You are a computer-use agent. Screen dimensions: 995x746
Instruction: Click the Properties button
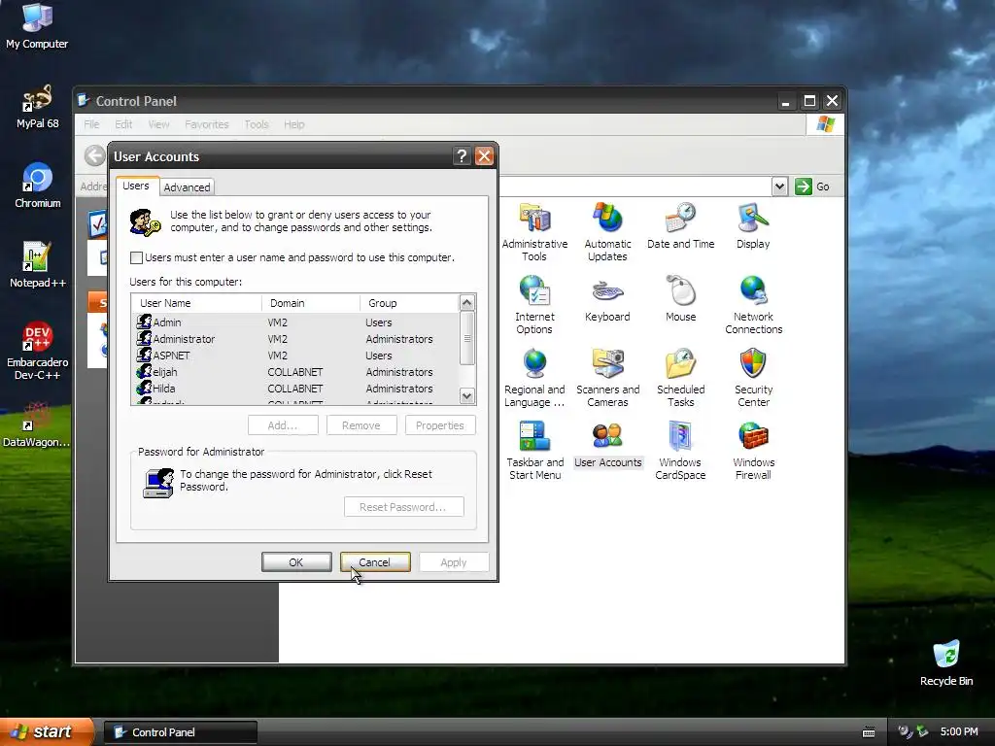coord(440,425)
